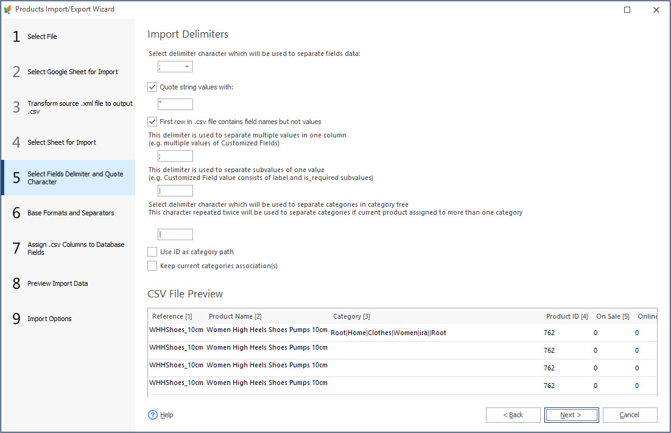
Task: Click the Back button
Action: pos(513,415)
